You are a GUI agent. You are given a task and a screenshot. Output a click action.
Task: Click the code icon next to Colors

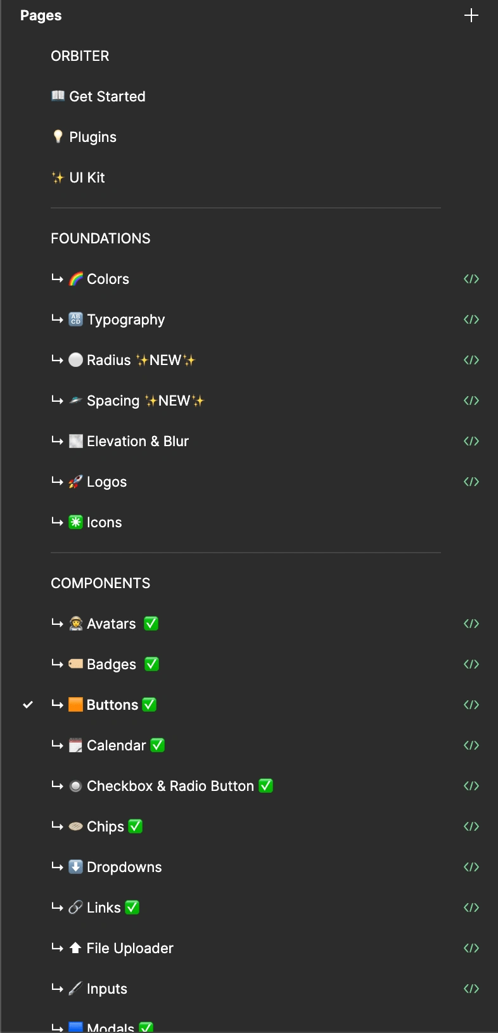point(471,279)
